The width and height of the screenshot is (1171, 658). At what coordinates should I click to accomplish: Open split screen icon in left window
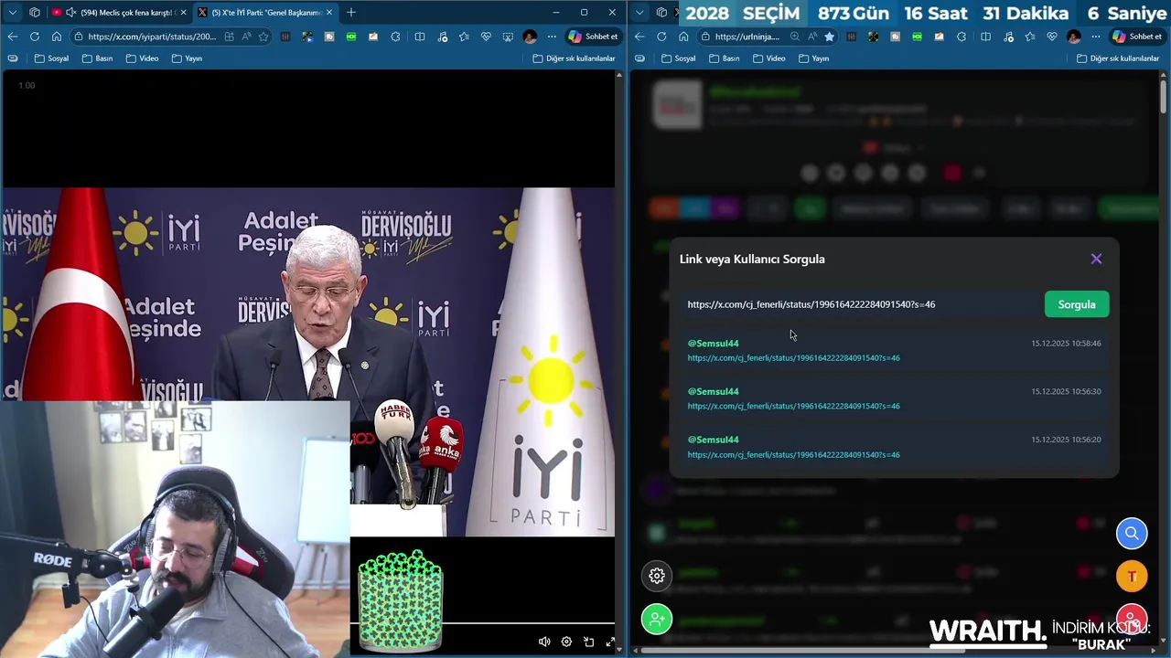pyautogui.click(x=419, y=37)
